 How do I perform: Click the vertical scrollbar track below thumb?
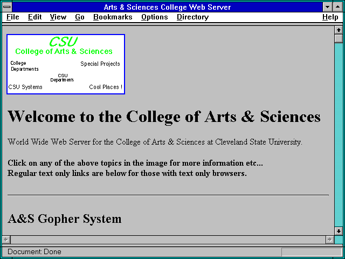coord(339,134)
